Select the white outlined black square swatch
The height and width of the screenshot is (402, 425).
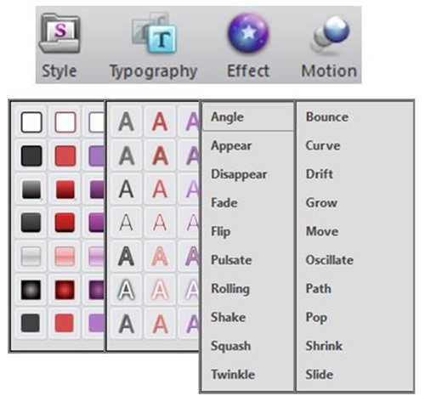[31, 122]
